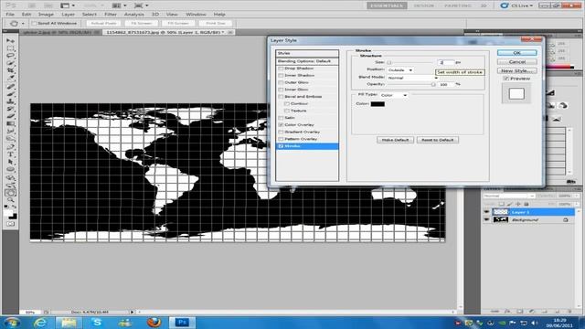Viewport: 585px width, 329px height.
Task: Toggle the Preview checkbox
Action: click(505, 79)
